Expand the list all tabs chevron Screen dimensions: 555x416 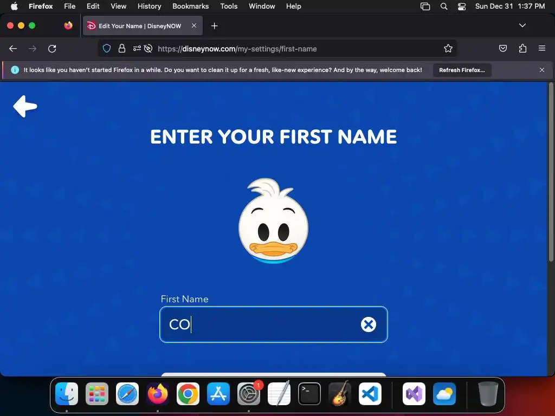522,25
